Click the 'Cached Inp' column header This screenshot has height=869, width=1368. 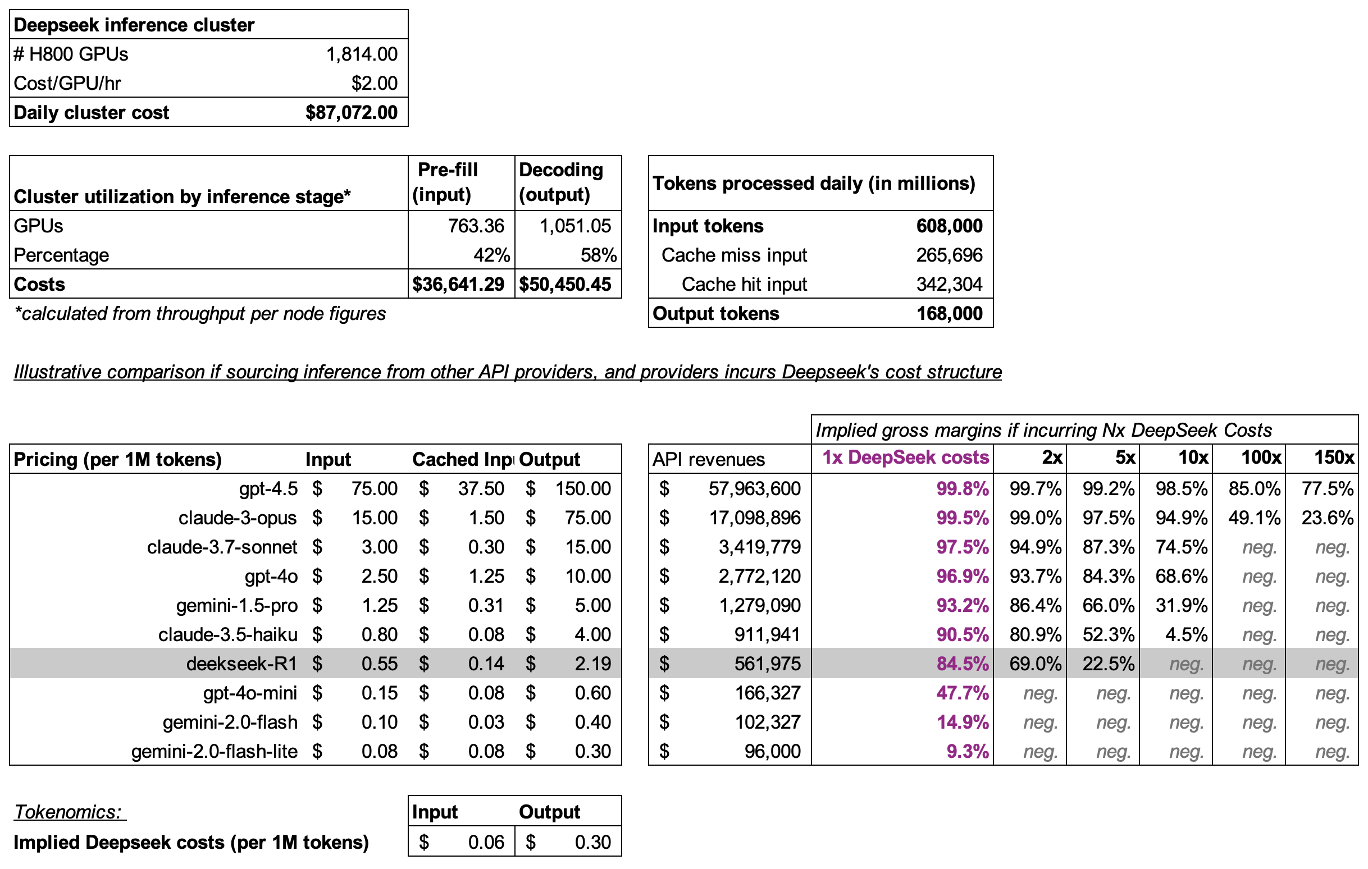point(463,459)
